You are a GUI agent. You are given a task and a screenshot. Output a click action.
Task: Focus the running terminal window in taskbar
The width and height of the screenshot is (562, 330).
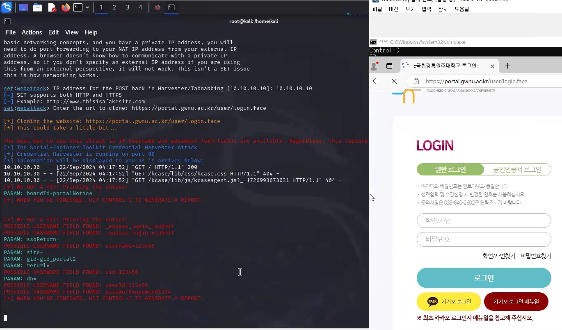(x=171, y=7)
